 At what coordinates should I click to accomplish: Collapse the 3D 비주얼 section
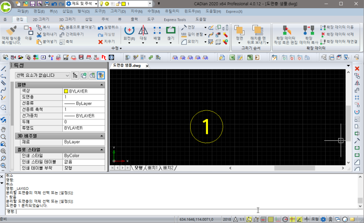[x=101, y=136]
